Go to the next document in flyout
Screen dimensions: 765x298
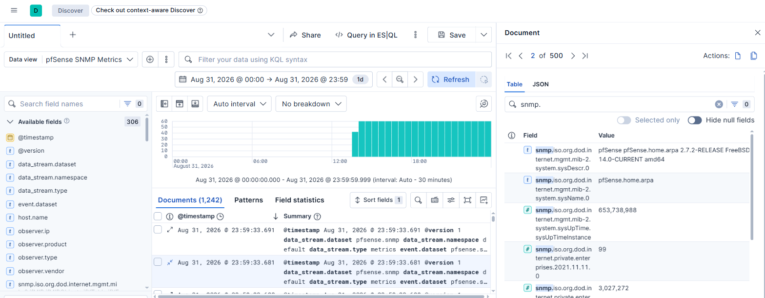point(573,56)
